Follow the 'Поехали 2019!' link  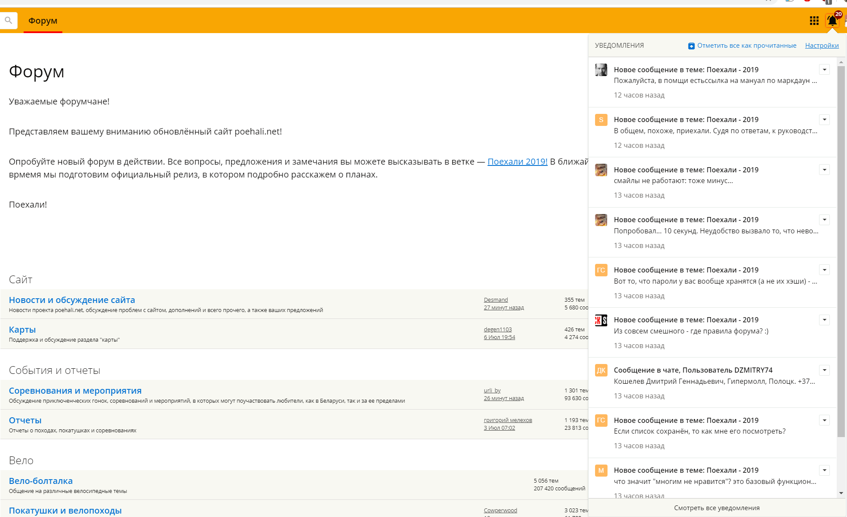517,162
